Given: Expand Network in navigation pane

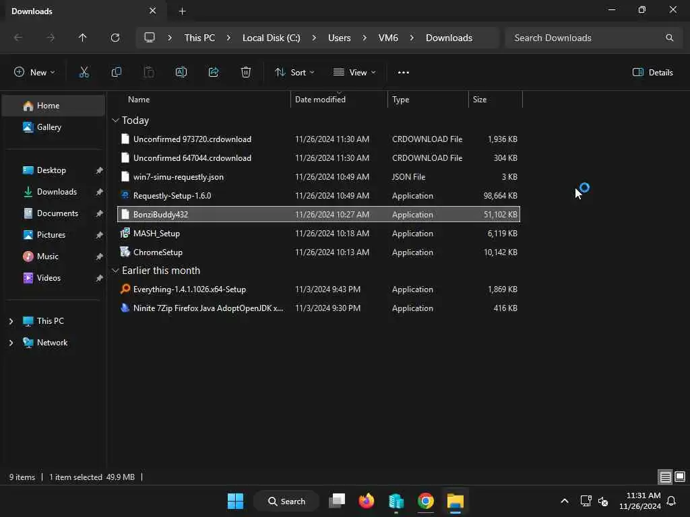Looking at the screenshot, I should 11,343.
